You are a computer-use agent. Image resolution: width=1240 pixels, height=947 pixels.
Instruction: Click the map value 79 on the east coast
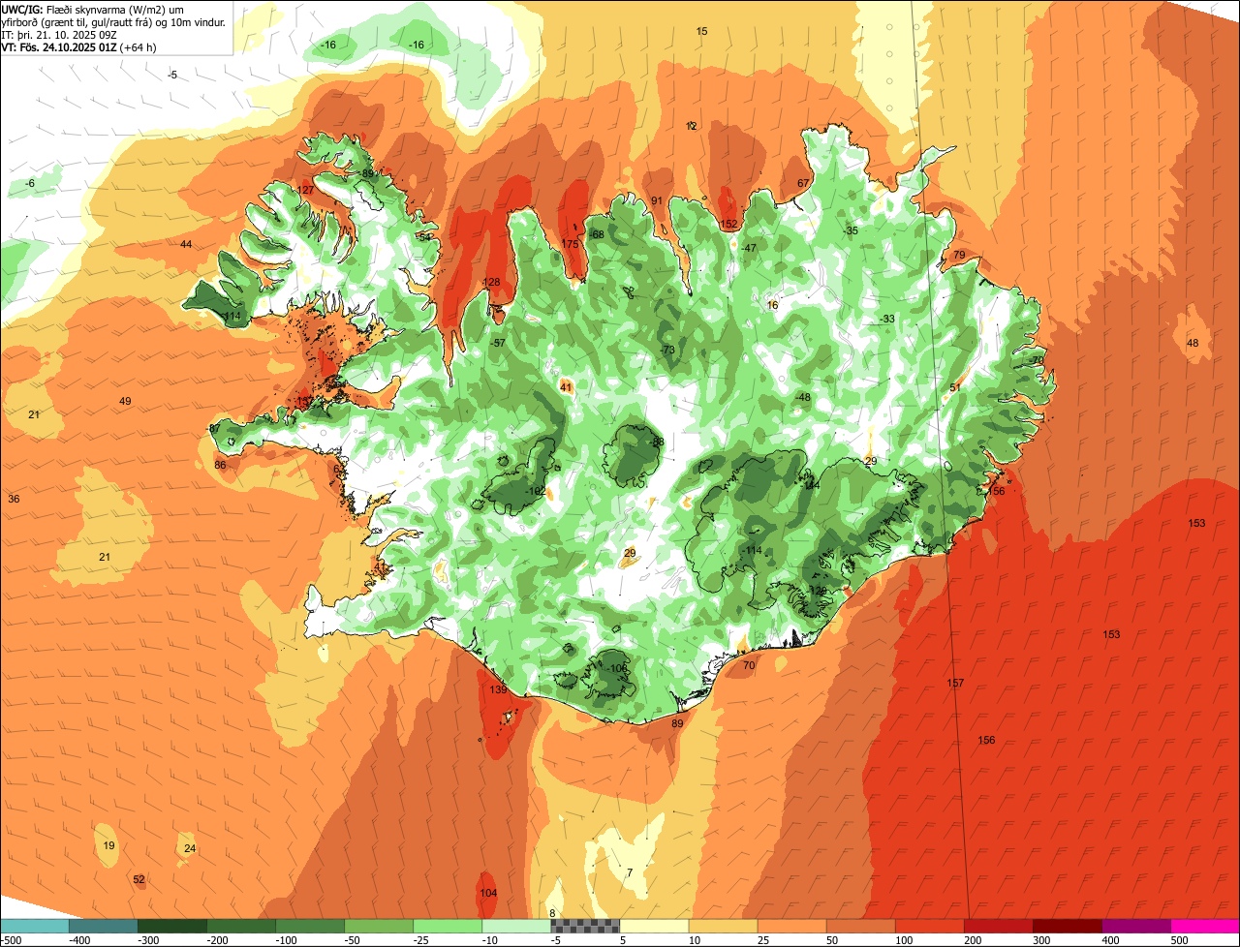click(x=959, y=255)
